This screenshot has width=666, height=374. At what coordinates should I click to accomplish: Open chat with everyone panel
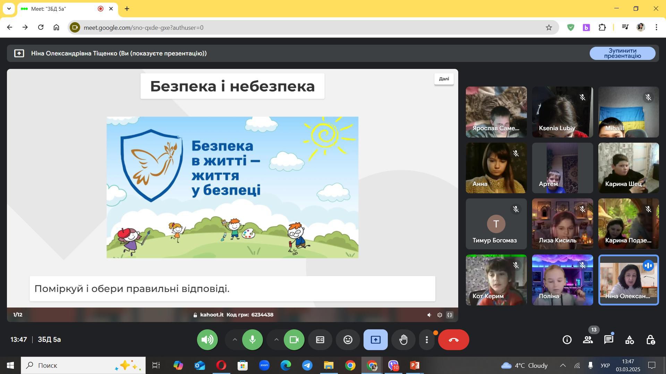pos(608,340)
